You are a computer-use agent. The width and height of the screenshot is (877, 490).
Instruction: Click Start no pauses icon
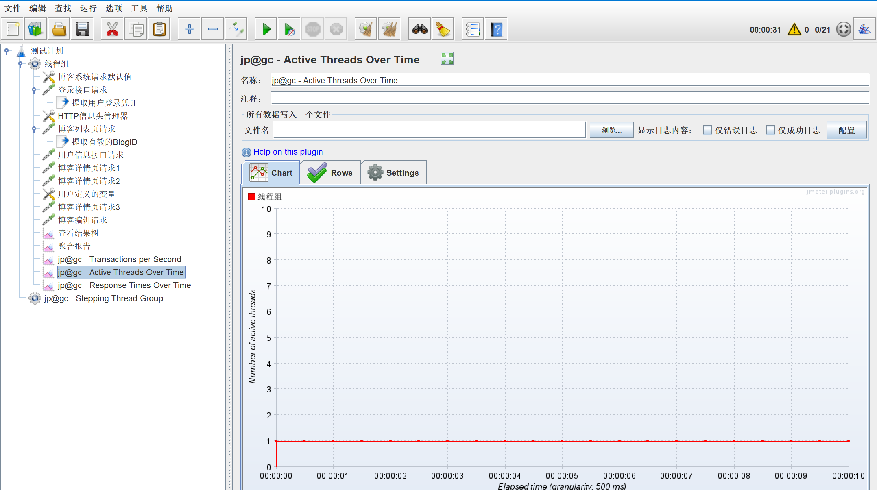[x=289, y=29]
